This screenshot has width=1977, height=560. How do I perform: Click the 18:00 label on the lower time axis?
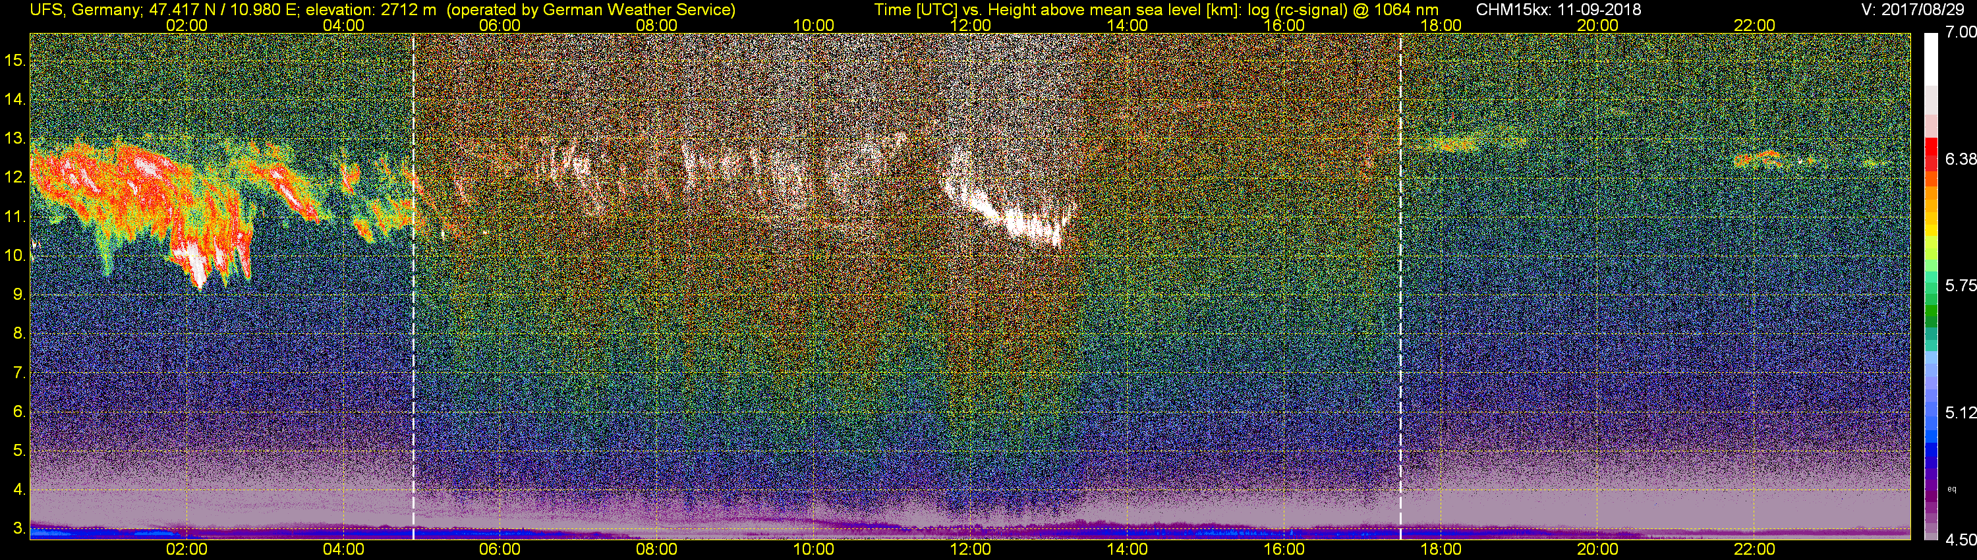coord(1441,549)
